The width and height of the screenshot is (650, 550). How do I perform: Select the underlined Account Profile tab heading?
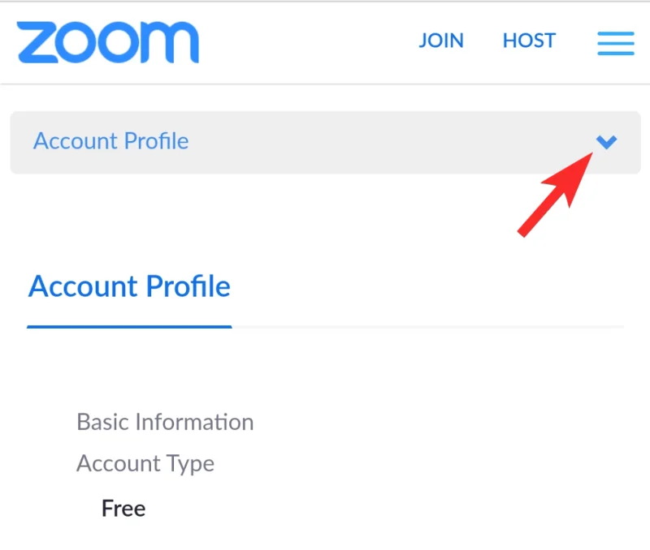click(x=130, y=287)
